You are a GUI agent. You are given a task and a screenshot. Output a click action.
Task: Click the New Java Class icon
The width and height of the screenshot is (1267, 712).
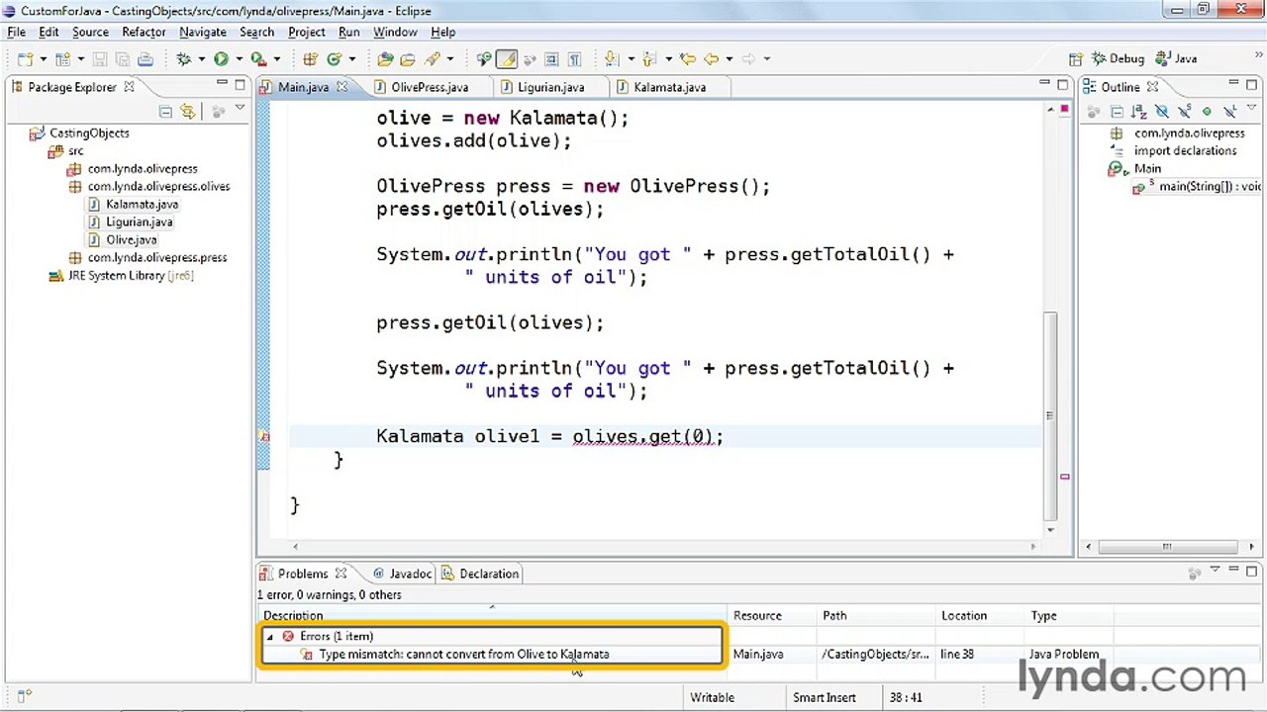pyautogui.click(x=335, y=59)
